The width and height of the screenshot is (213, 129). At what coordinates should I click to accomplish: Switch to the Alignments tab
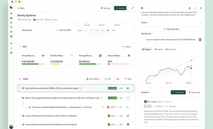(x=171, y=49)
